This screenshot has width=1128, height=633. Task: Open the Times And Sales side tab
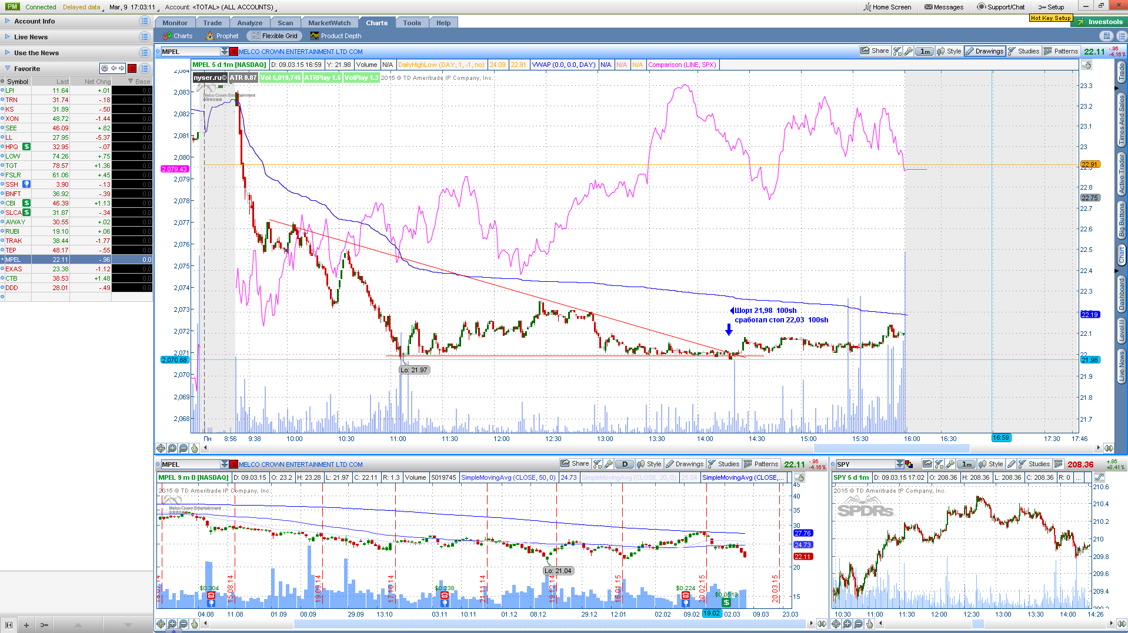1122,120
